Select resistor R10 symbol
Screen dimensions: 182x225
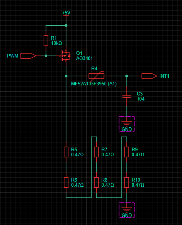[x=126, y=182]
